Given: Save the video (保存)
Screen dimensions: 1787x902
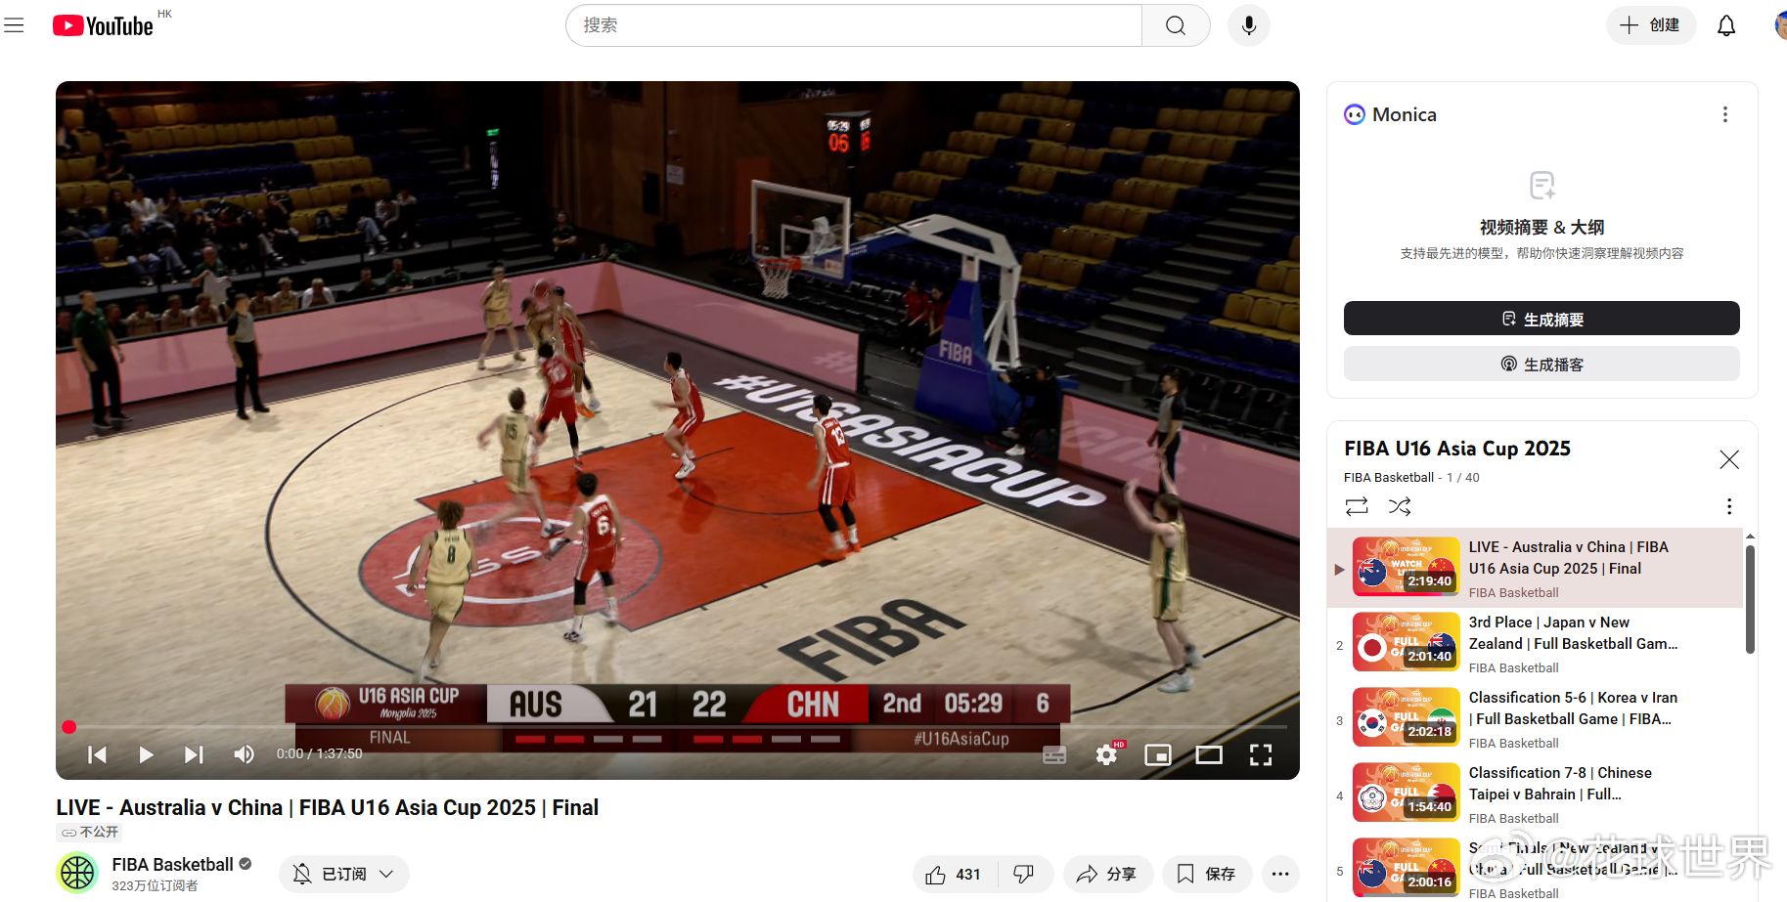Looking at the screenshot, I should pos(1207,874).
